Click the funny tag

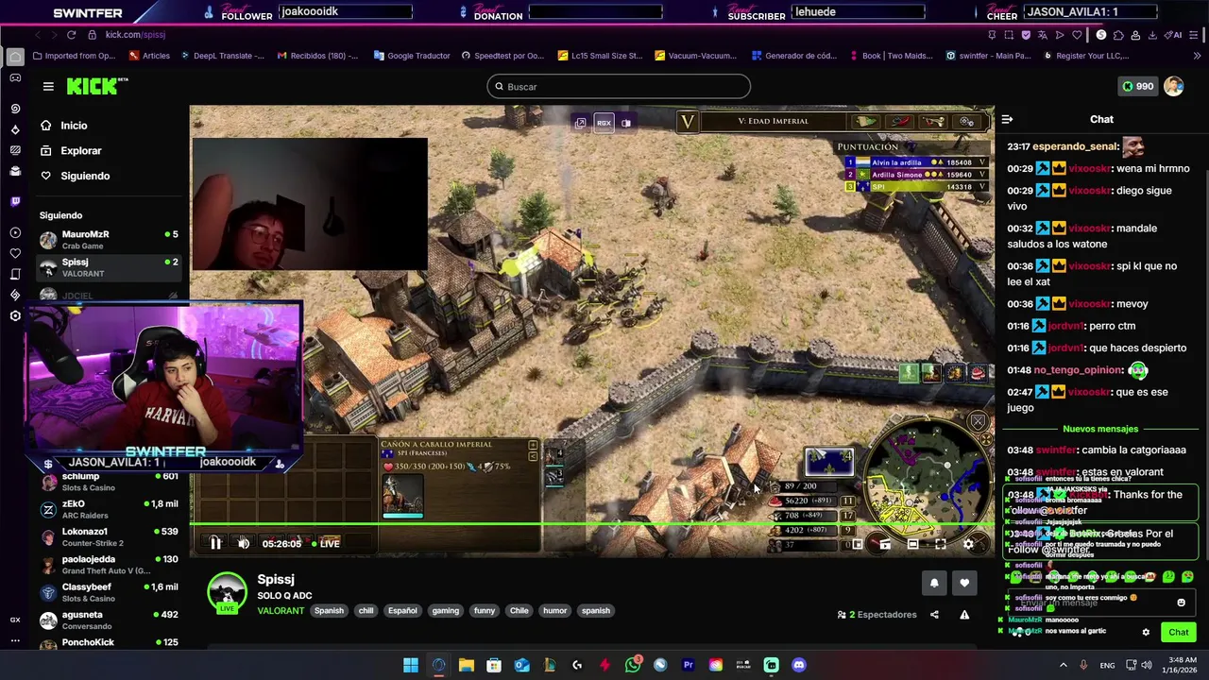pyautogui.click(x=485, y=611)
